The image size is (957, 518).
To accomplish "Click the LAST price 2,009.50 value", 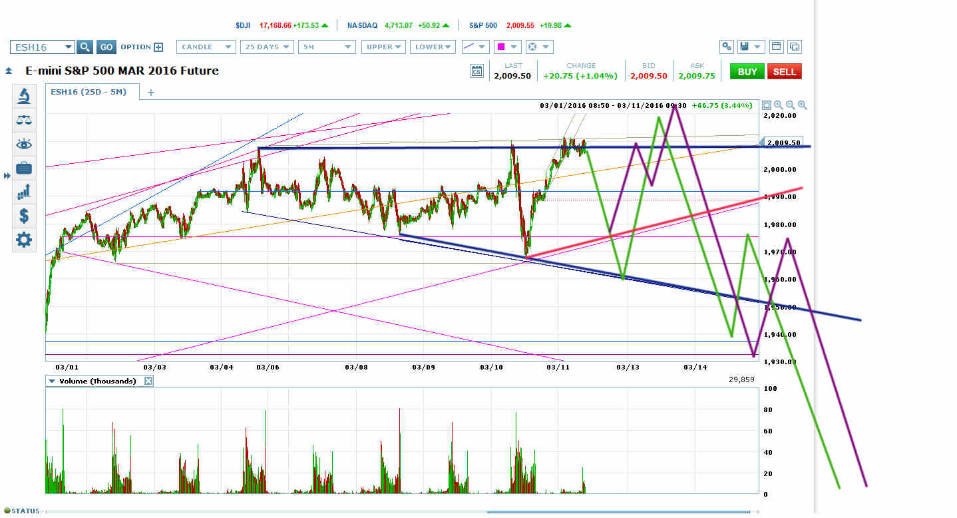I will (512, 76).
